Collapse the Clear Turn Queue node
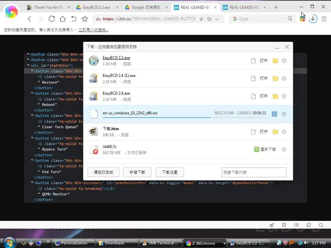This screenshot has height=248, width=331. point(32,115)
